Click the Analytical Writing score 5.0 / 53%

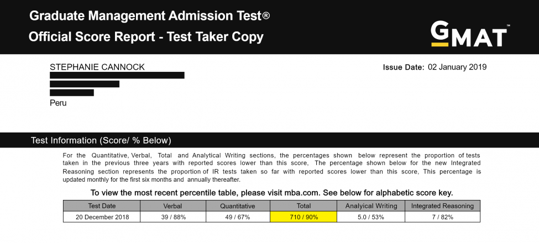[370, 217]
